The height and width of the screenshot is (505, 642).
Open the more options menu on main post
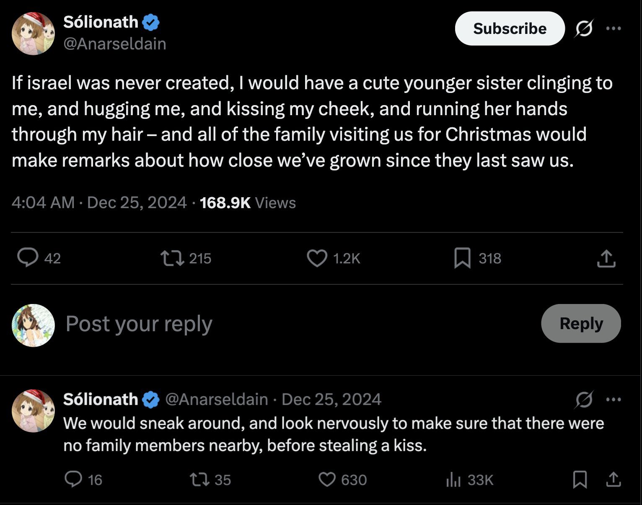[x=614, y=28]
